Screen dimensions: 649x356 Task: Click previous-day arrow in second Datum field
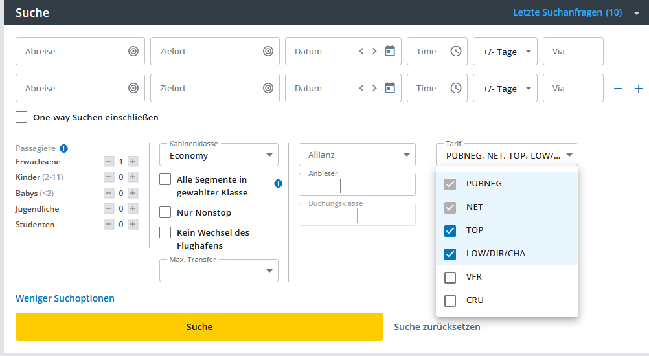[361, 88]
